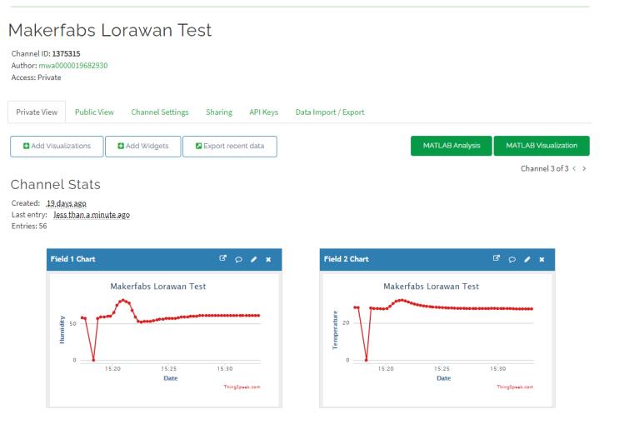Viewport: 619px width, 424px height.
Task: Edit Field 2 Chart with pencil icon
Action: 527,259
